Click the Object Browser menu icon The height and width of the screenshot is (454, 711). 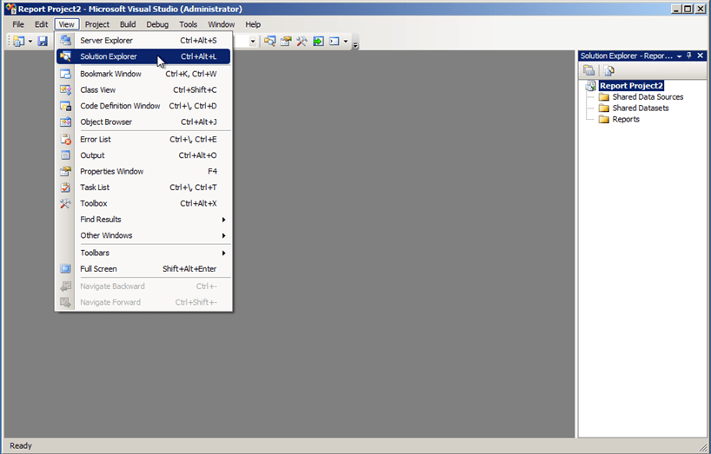65,122
